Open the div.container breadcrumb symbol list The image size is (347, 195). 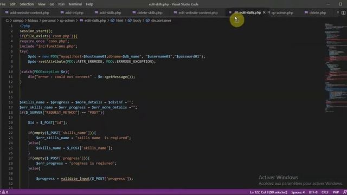pyautogui.click(x=161, y=21)
